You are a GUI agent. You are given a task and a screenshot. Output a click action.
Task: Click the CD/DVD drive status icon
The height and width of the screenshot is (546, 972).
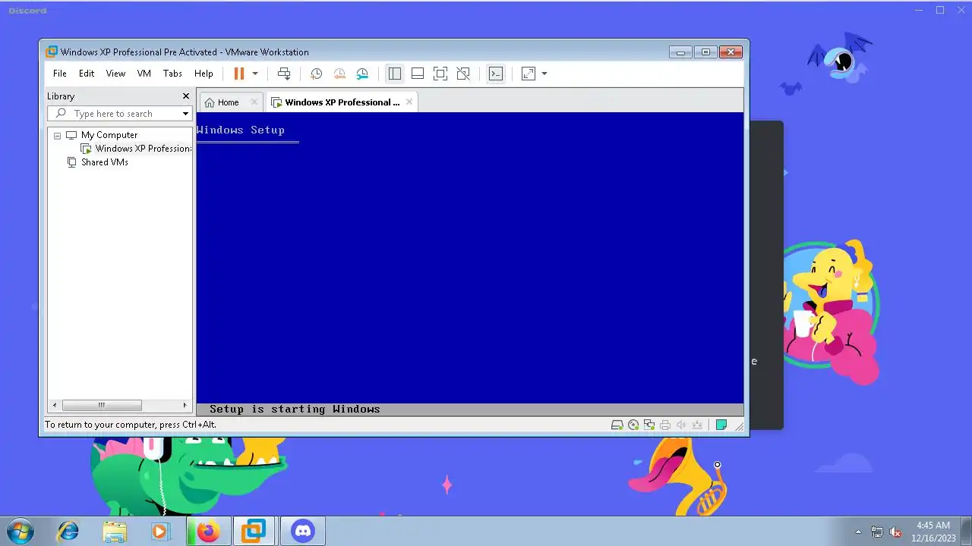633,425
